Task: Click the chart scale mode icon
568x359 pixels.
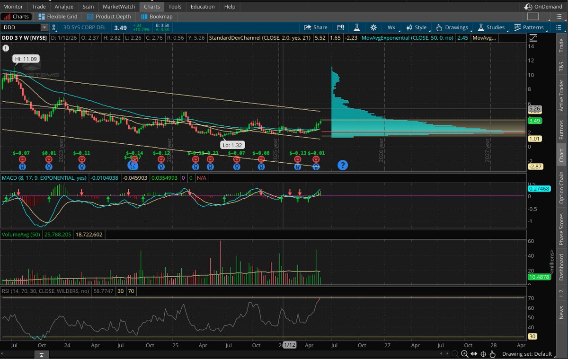Action: tap(533, 39)
